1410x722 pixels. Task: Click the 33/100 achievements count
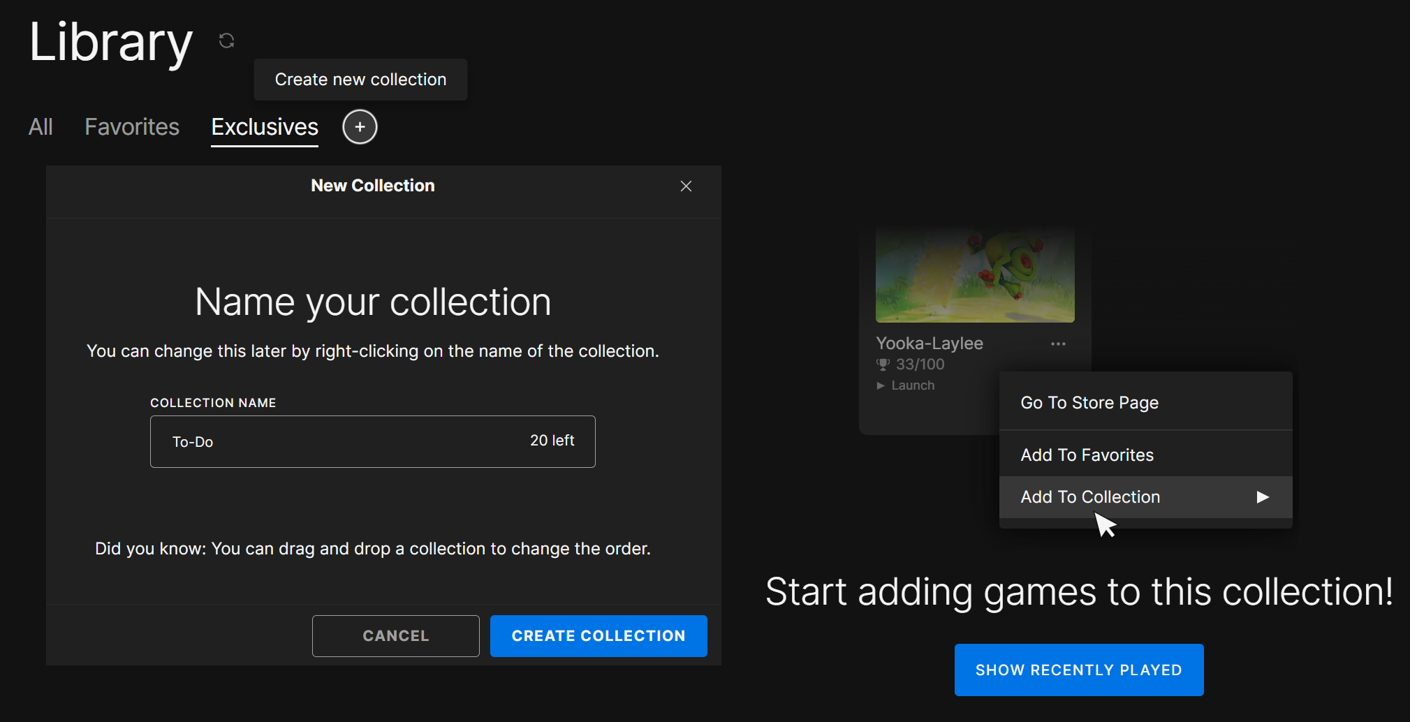coord(920,364)
